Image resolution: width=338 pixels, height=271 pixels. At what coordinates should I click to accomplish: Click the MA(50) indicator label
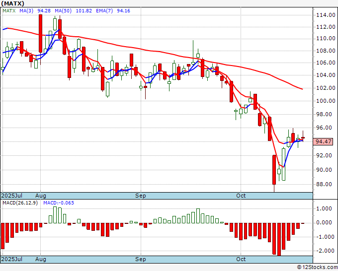tap(63, 11)
